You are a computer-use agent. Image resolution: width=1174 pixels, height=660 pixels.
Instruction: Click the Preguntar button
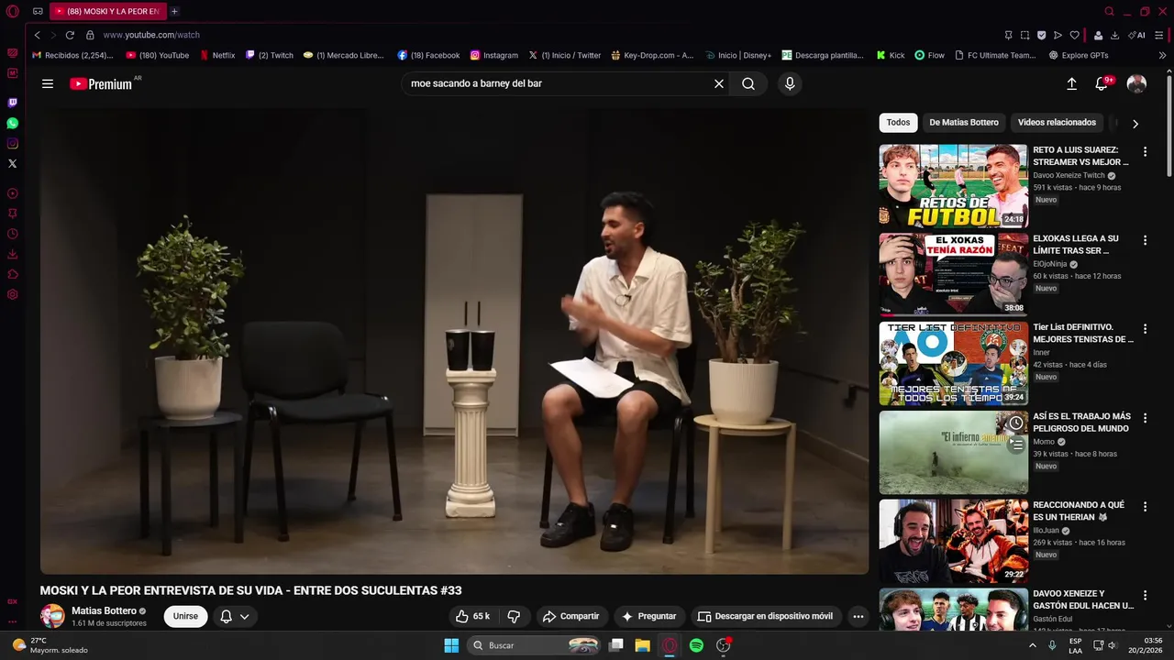click(x=648, y=616)
